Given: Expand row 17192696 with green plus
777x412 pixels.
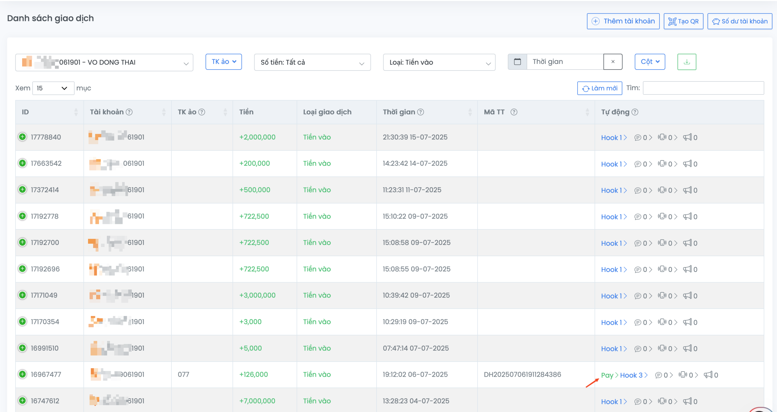Looking at the screenshot, I should pyautogui.click(x=22, y=269).
